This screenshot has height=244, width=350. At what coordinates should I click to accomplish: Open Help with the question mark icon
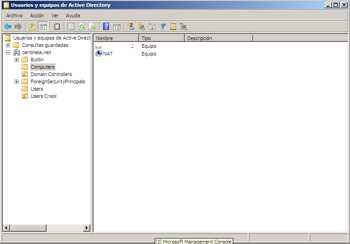click(x=106, y=27)
